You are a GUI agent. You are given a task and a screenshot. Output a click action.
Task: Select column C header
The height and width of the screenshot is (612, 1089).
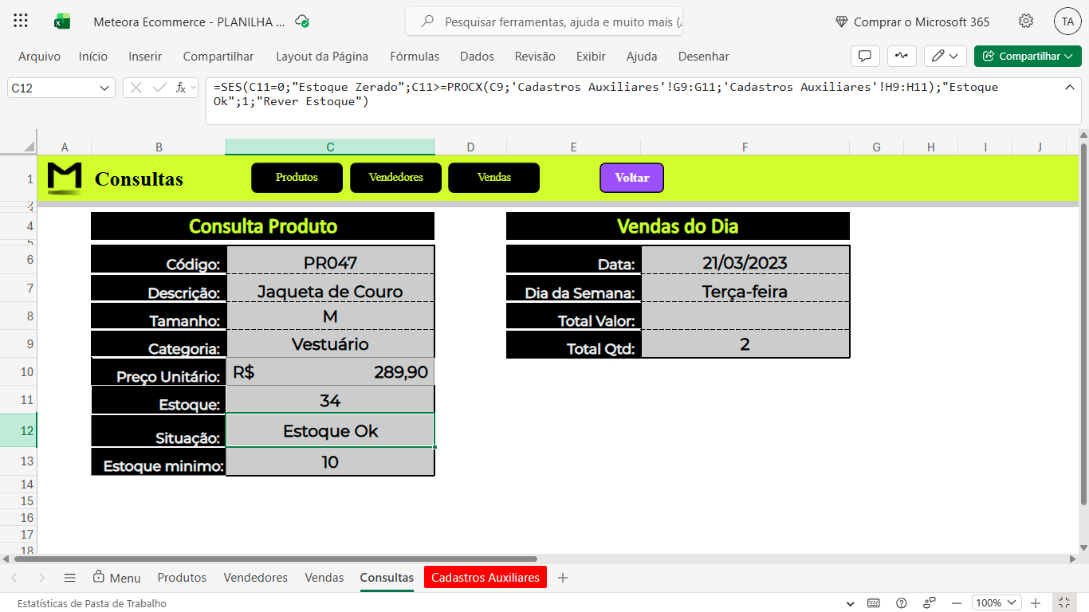(x=330, y=147)
